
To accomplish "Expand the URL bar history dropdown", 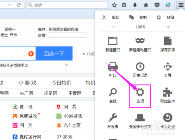I will (x=10, y=5).
